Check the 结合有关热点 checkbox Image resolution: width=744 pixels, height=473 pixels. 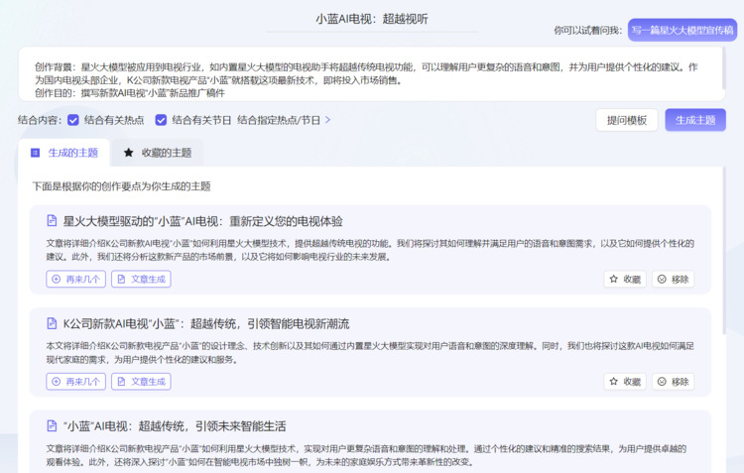tap(73, 120)
